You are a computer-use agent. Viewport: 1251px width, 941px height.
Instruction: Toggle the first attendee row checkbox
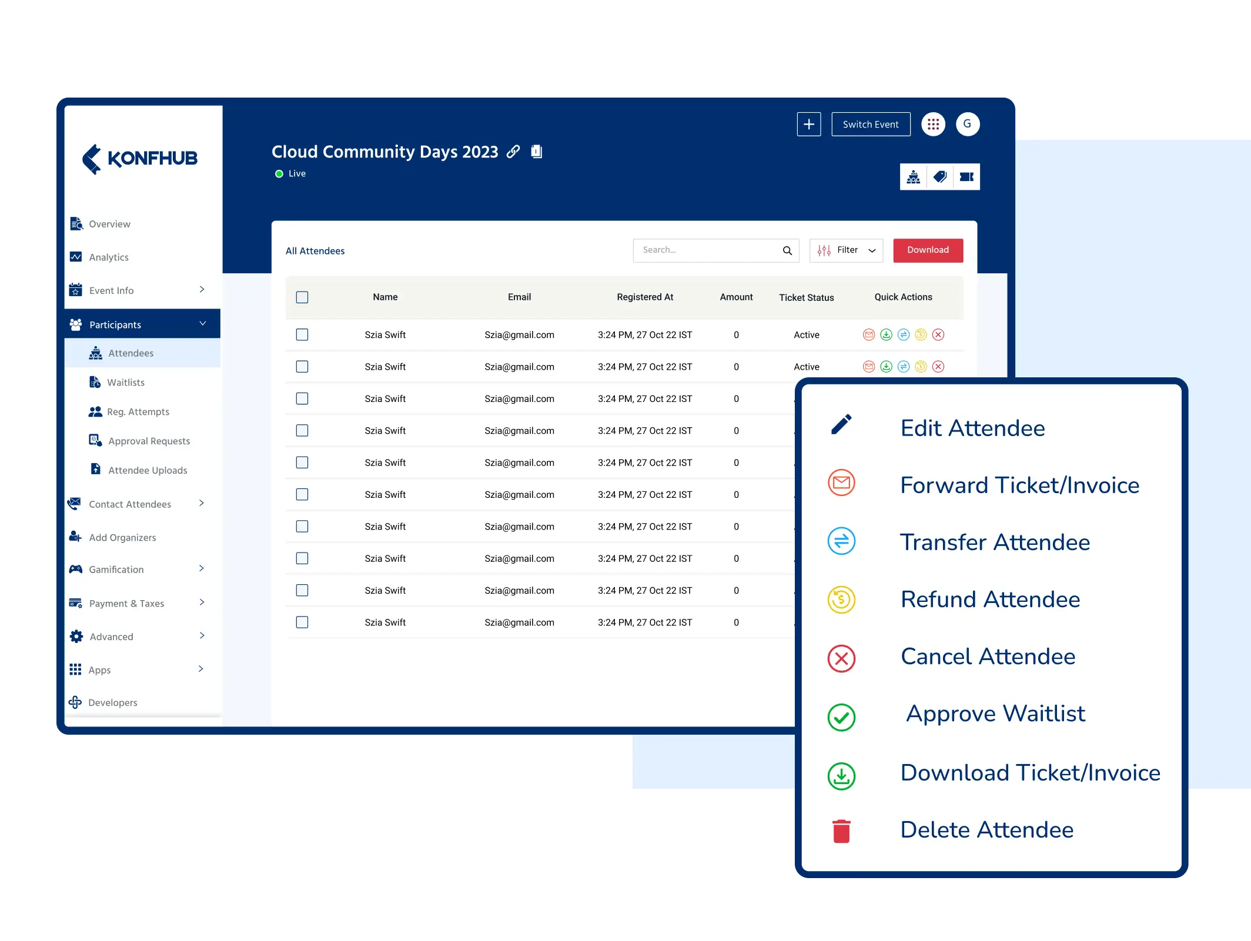pyautogui.click(x=302, y=334)
